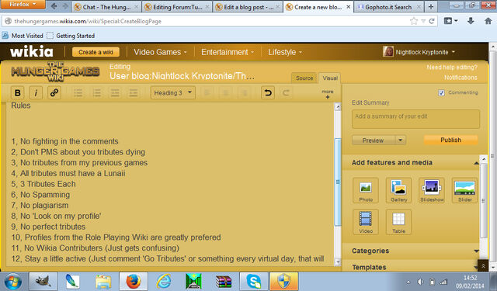The width and height of the screenshot is (497, 291).
Task: Click the Create a wiki button
Action: 96,52
